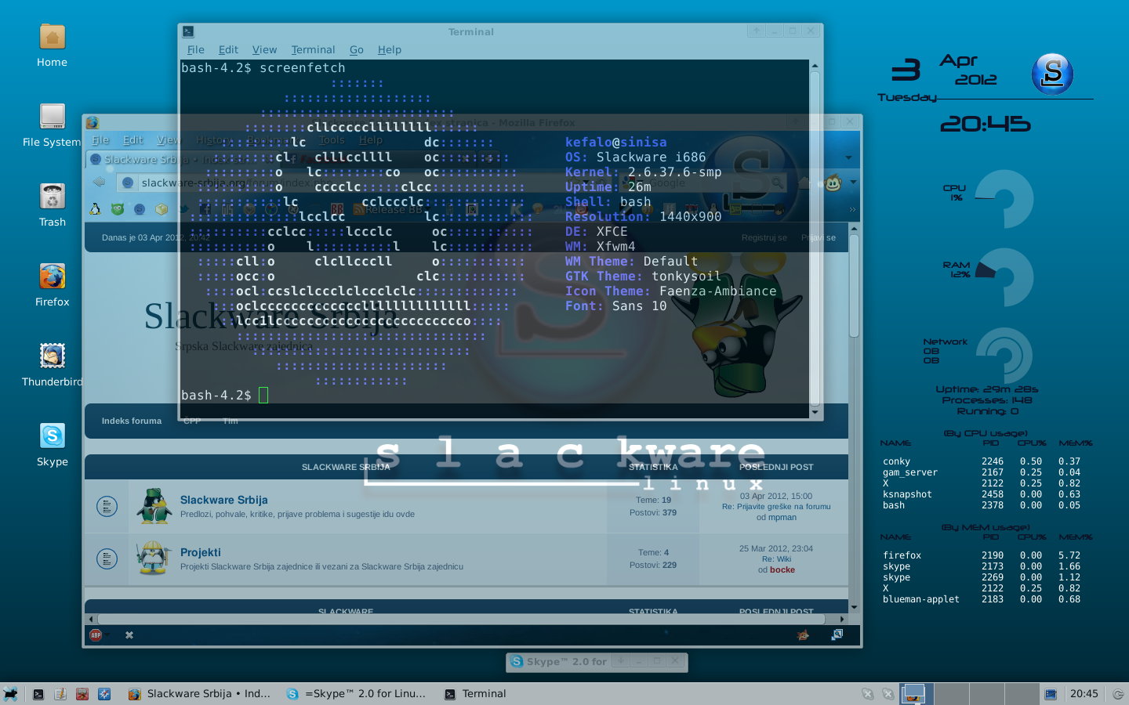The image size is (1129, 705).
Task: Open the Help menu in Terminal
Action: coord(389,49)
